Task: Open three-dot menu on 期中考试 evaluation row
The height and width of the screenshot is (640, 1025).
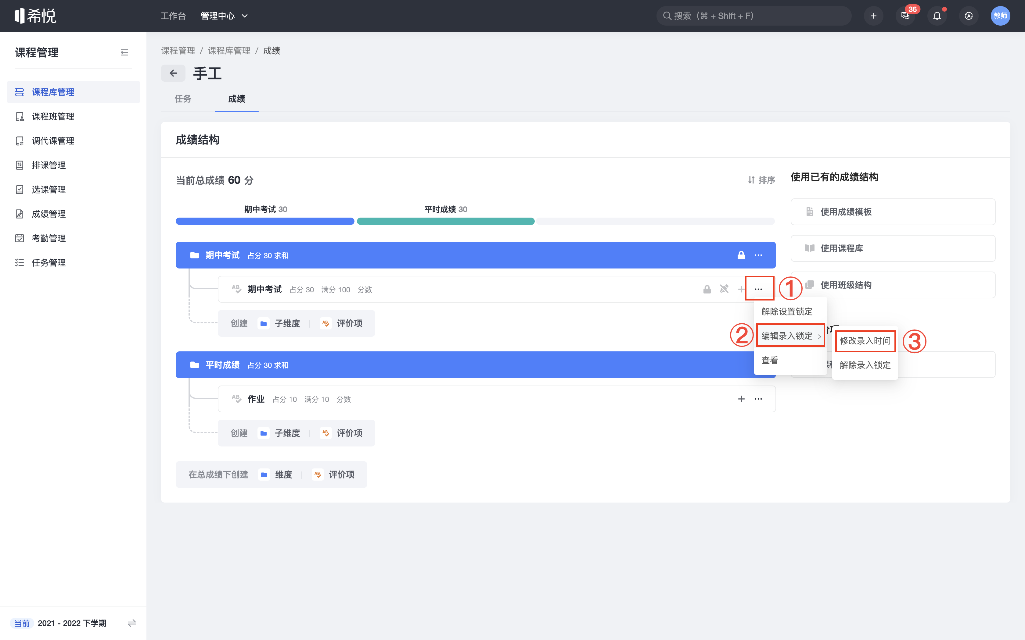Action: click(758, 290)
